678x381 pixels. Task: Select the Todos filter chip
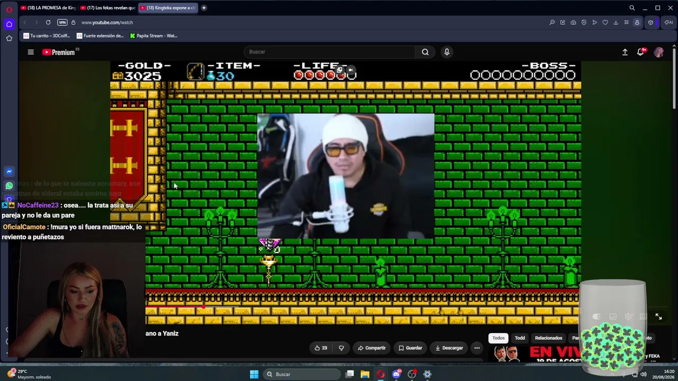coord(498,338)
